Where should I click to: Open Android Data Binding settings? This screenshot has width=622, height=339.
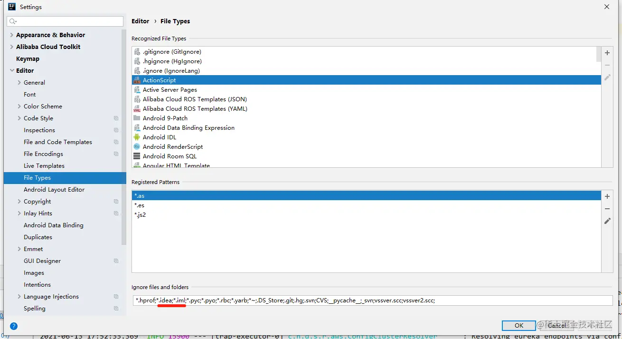54,225
